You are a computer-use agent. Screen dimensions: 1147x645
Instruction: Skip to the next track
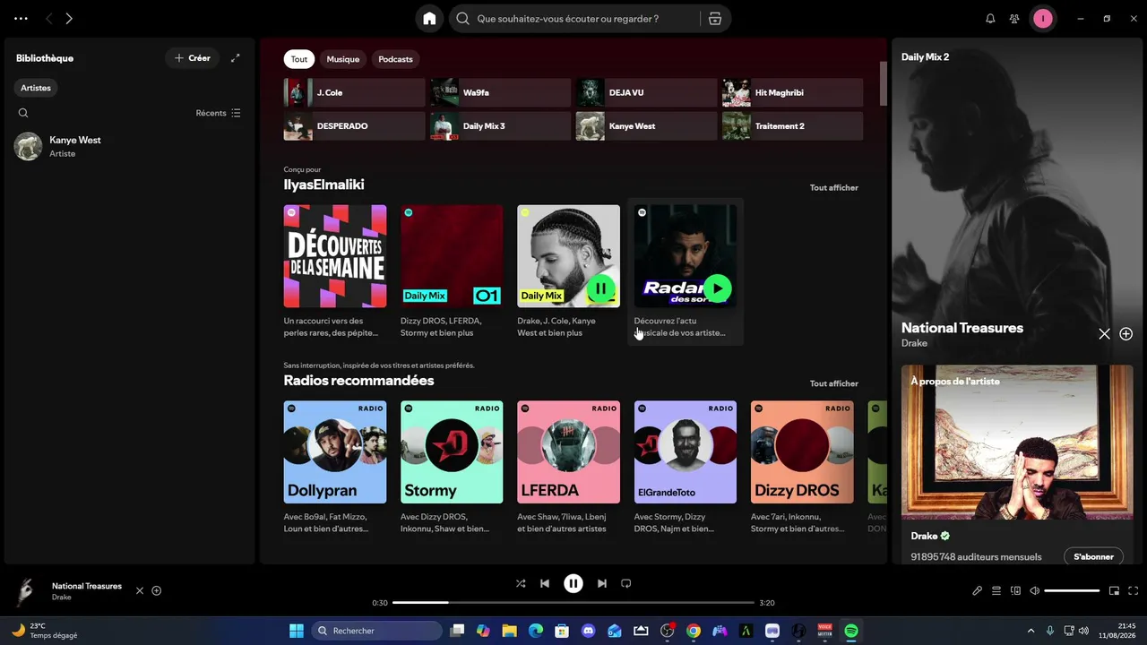click(x=602, y=583)
